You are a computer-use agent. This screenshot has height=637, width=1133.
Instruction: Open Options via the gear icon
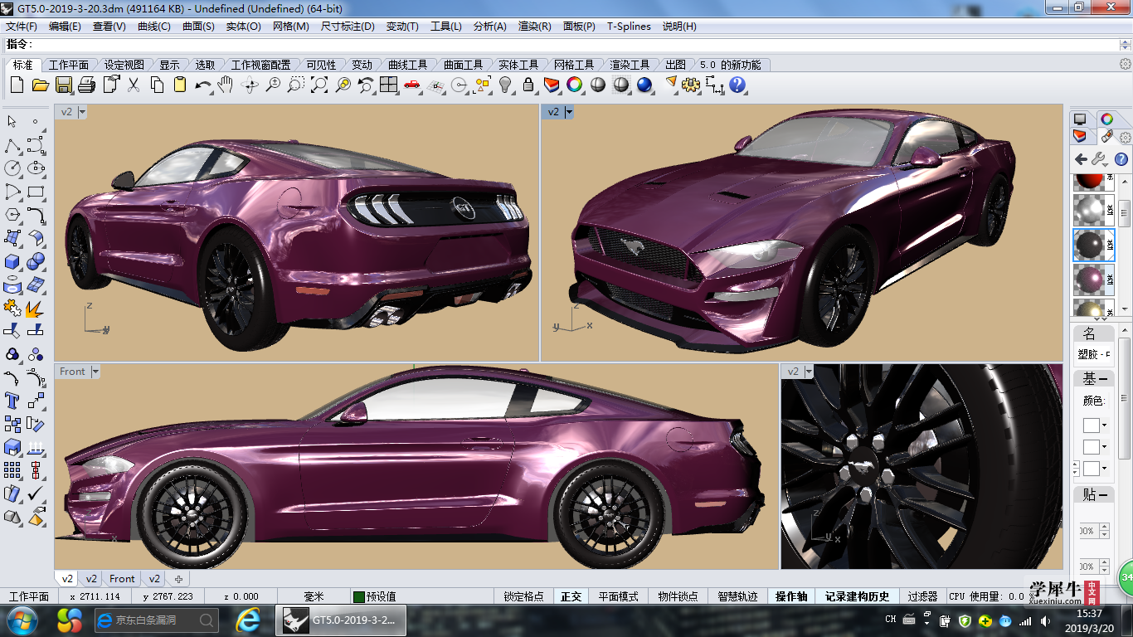pyautogui.click(x=691, y=85)
